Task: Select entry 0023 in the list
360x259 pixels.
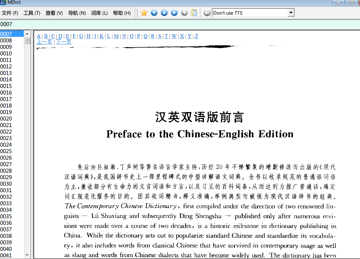Action: tap(12, 138)
